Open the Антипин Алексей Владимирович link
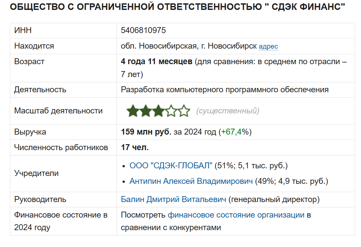 (191, 181)
